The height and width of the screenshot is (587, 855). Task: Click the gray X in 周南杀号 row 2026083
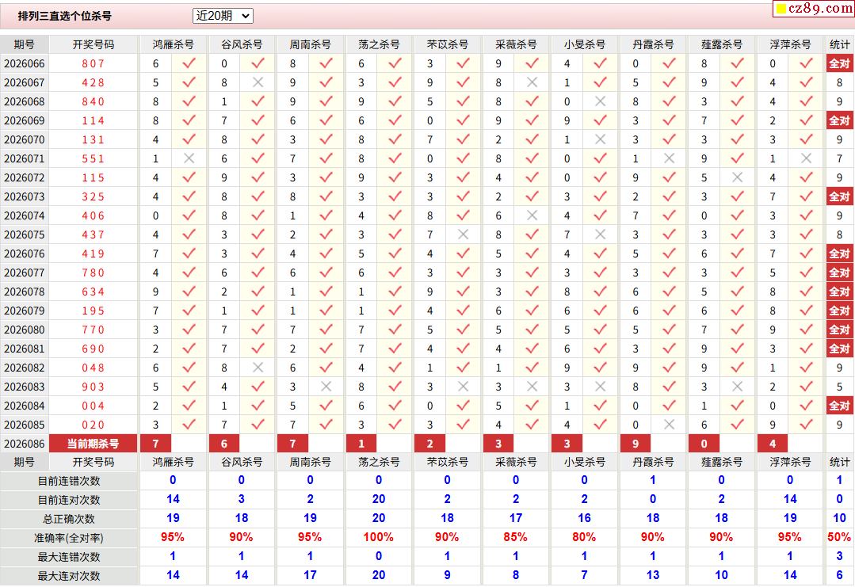click(326, 387)
